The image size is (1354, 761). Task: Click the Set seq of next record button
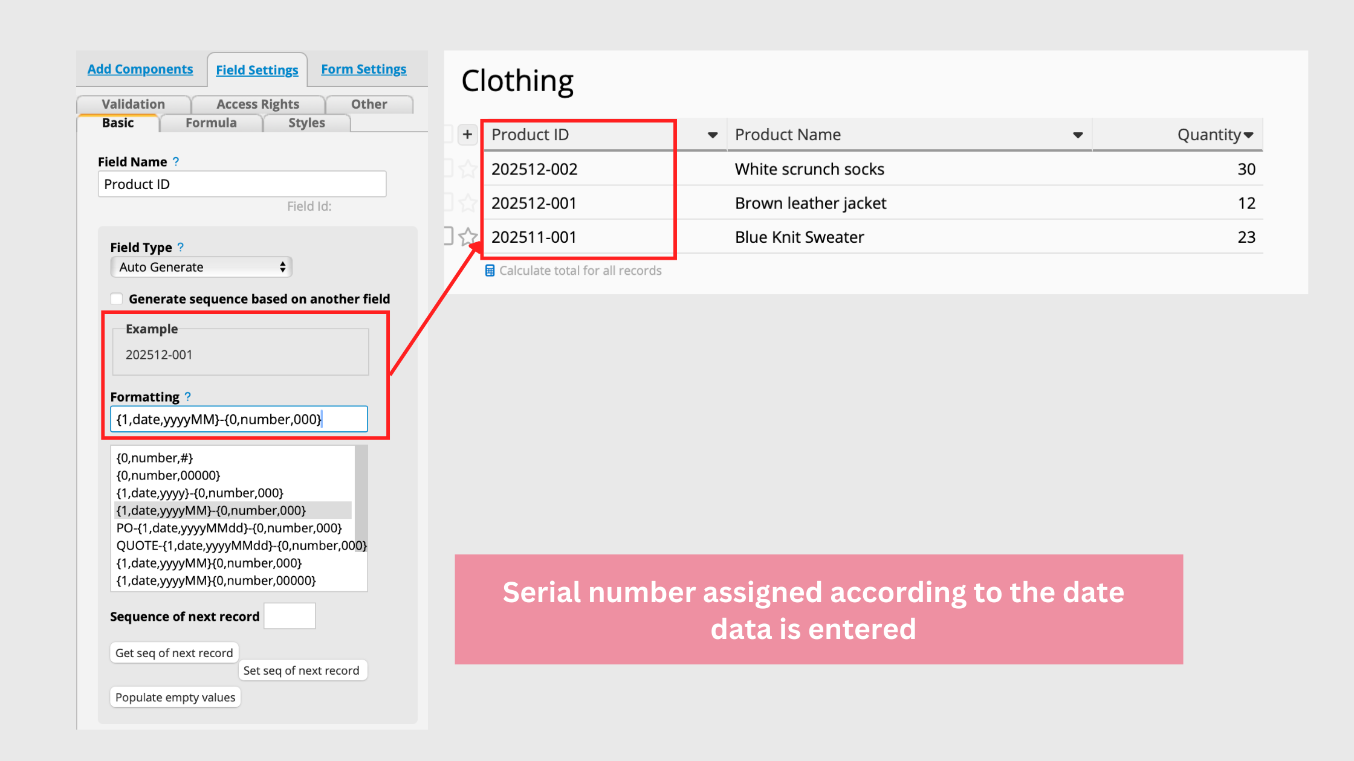tap(301, 670)
